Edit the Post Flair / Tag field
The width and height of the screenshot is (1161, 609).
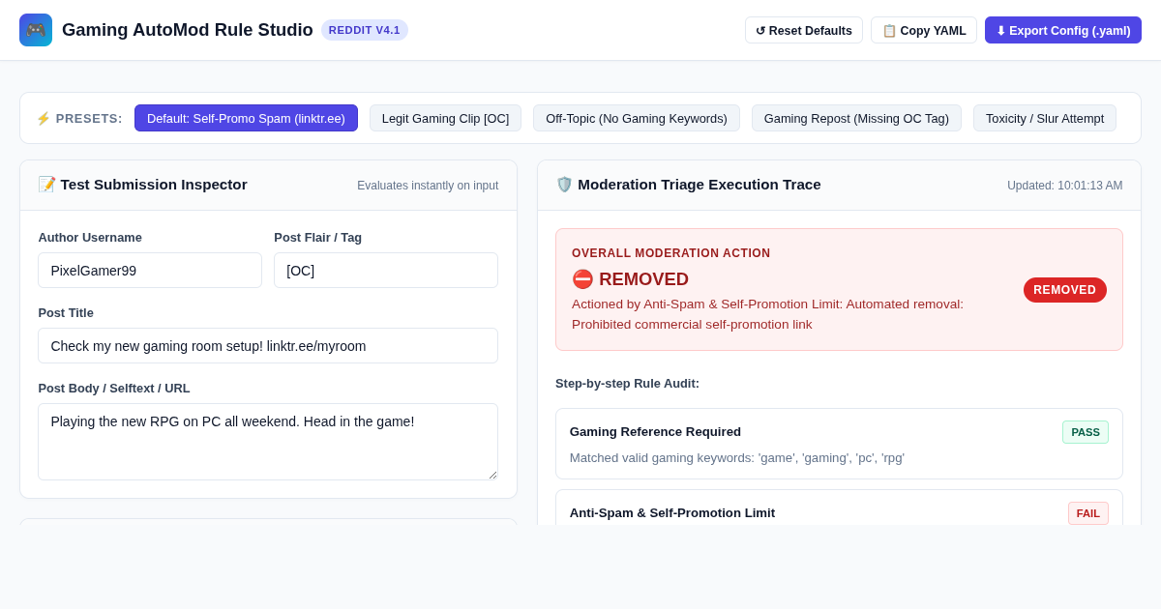pyautogui.click(x=386, y=270)
